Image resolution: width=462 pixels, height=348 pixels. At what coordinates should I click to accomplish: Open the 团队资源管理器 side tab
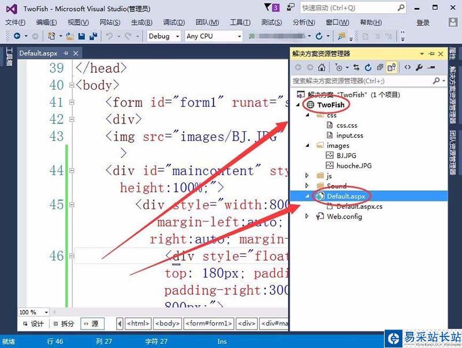tap(452, 153)
